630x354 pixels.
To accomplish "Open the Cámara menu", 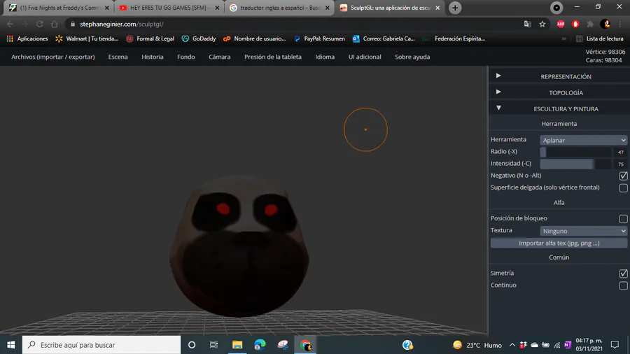I will coord(219,57).
